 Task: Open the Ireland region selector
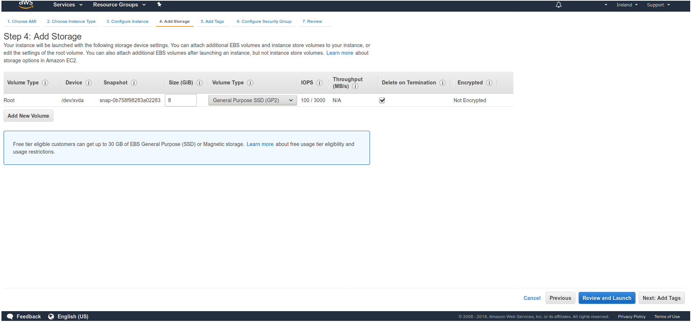click(626, 5)
